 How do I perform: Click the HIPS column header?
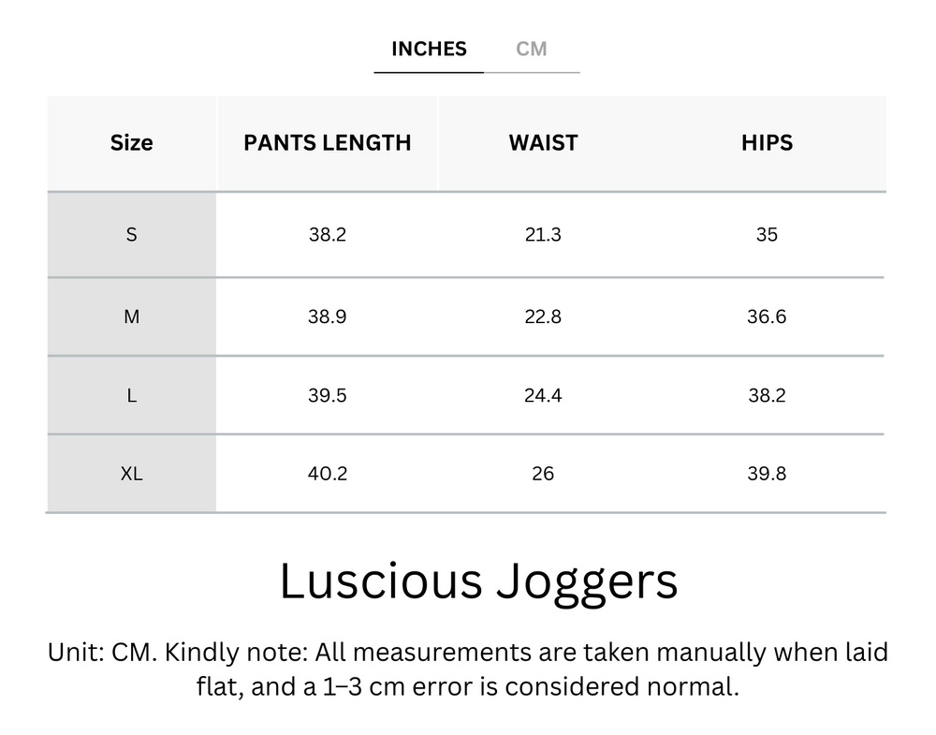(x=767, y=142)
